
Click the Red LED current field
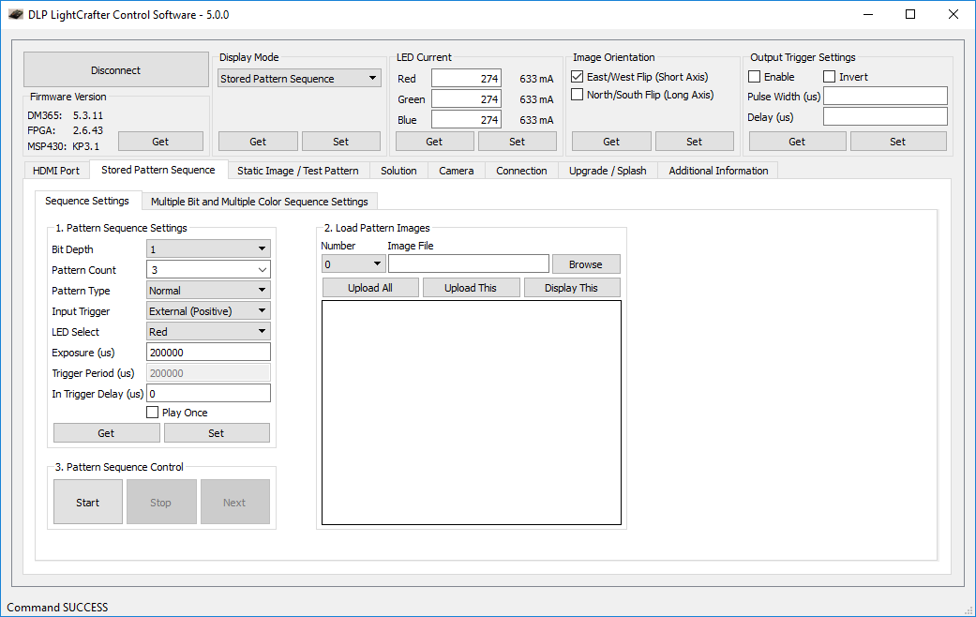pyautogui.click(x=466, y=79)
